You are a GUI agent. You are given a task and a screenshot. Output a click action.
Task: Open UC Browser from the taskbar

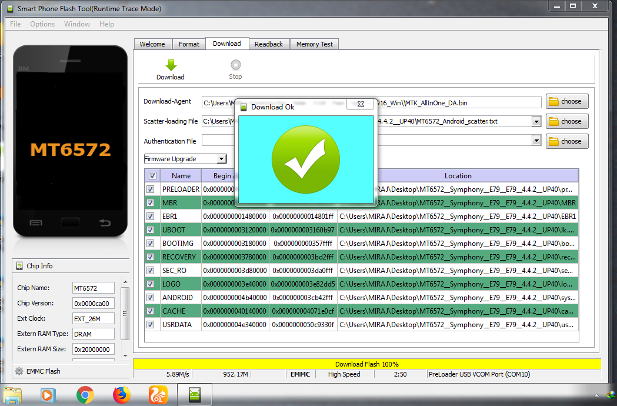(x=156, y=395)
